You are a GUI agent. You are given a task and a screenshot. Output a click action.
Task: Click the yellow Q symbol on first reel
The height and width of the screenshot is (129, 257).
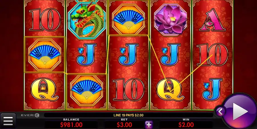(x=44, y=90)
